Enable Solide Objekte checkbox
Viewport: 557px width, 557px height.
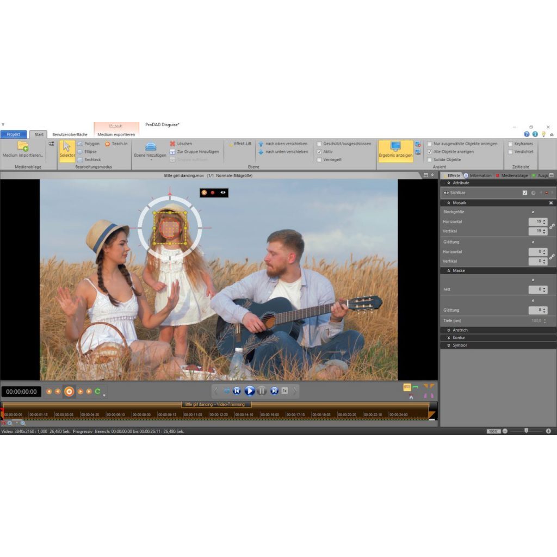pos(430,160)
